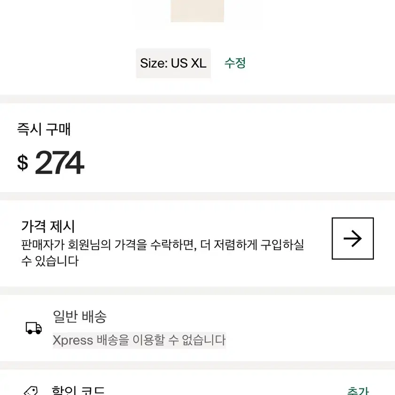Select the Size: US XL chip
This screenshot has width=395, height=395.
tap(173, 63)
